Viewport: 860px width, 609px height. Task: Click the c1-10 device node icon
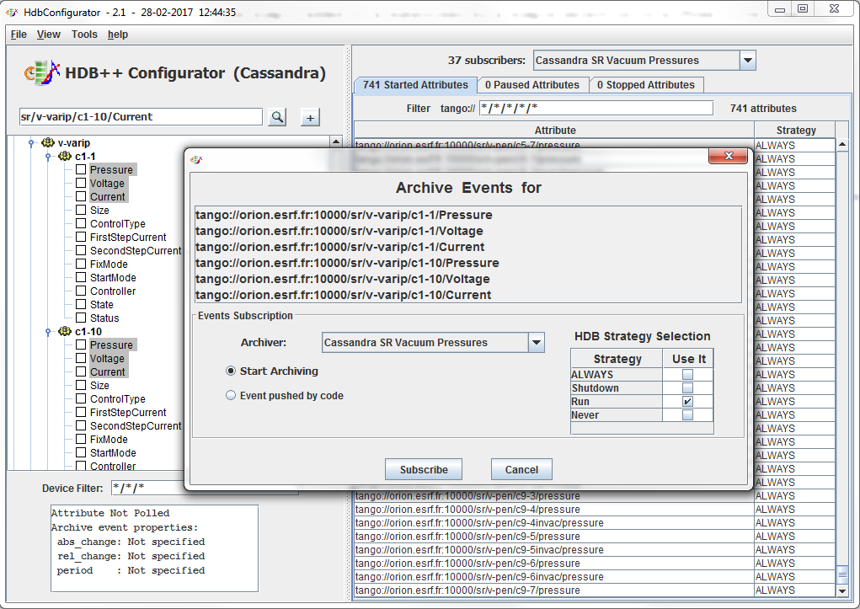click(x=65, y=332)
